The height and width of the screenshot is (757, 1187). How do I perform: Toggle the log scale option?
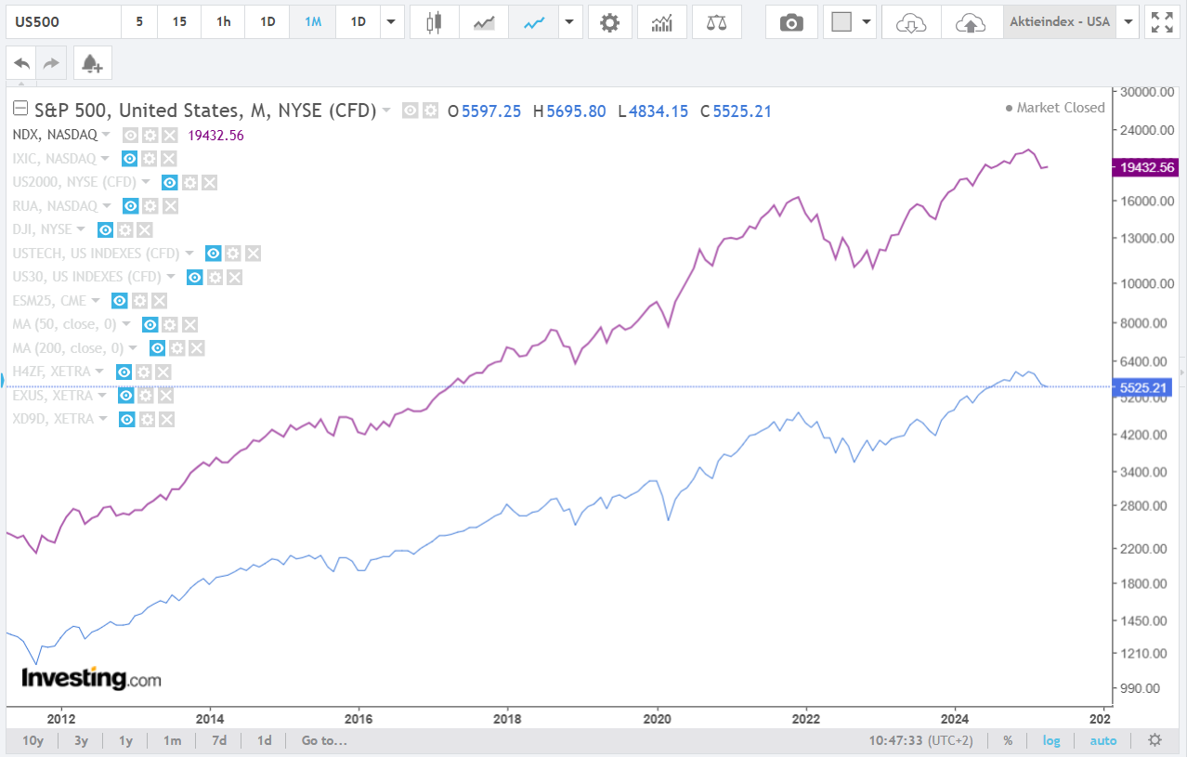click(x=1051, y=740)
